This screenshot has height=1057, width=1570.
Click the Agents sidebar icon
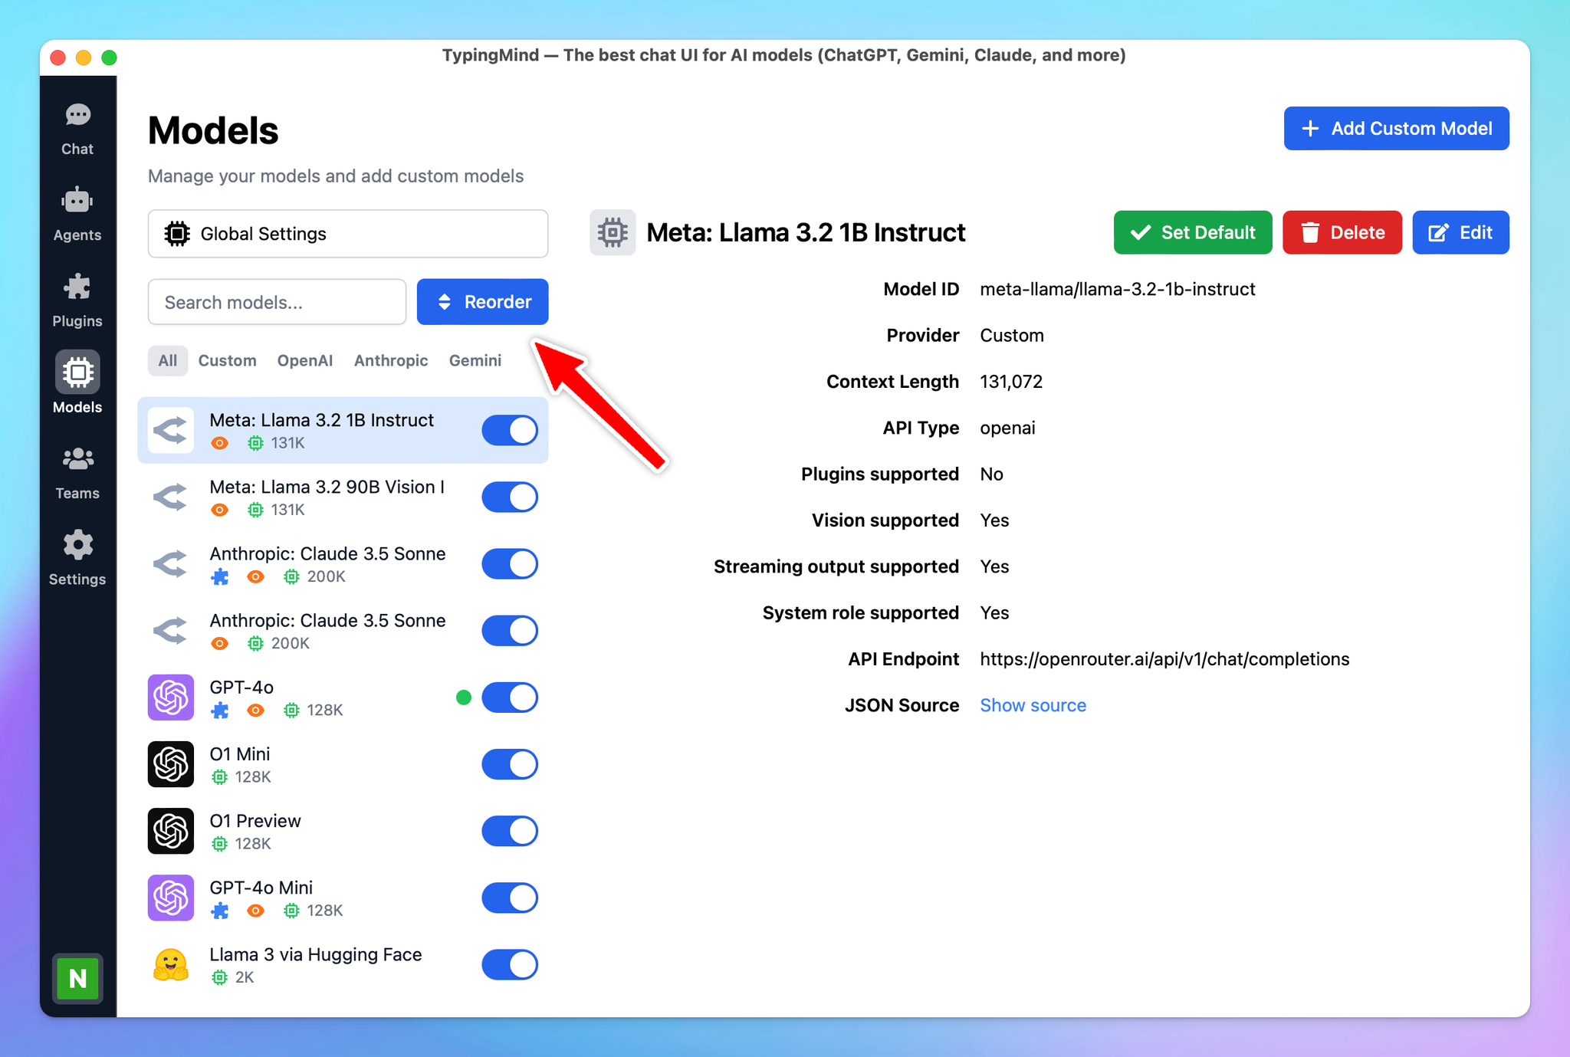pyautogui.click(x=78, y=214)
